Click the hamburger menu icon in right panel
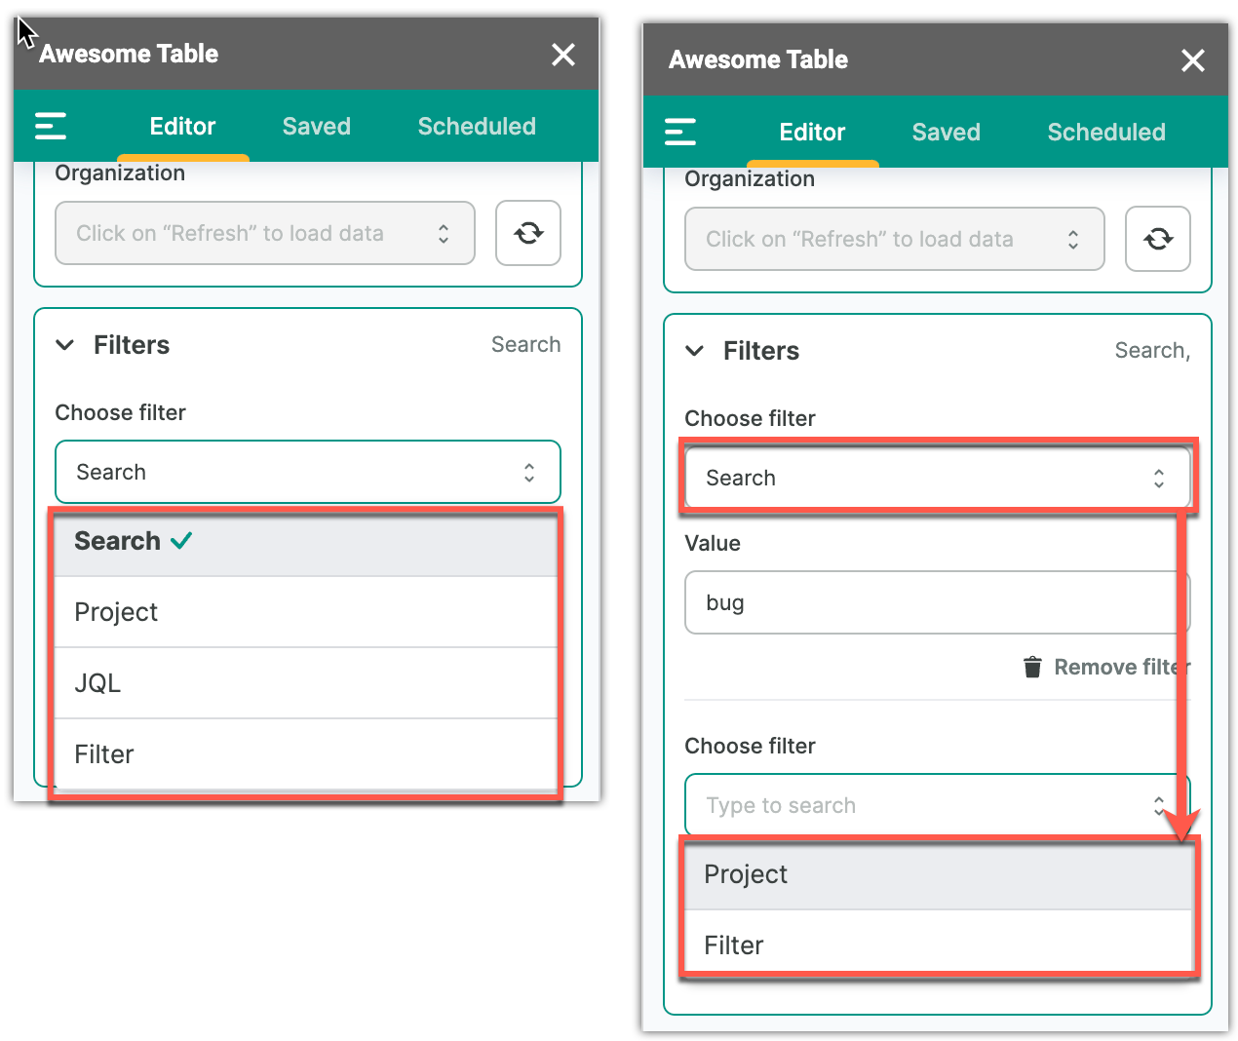 [680, 132]
